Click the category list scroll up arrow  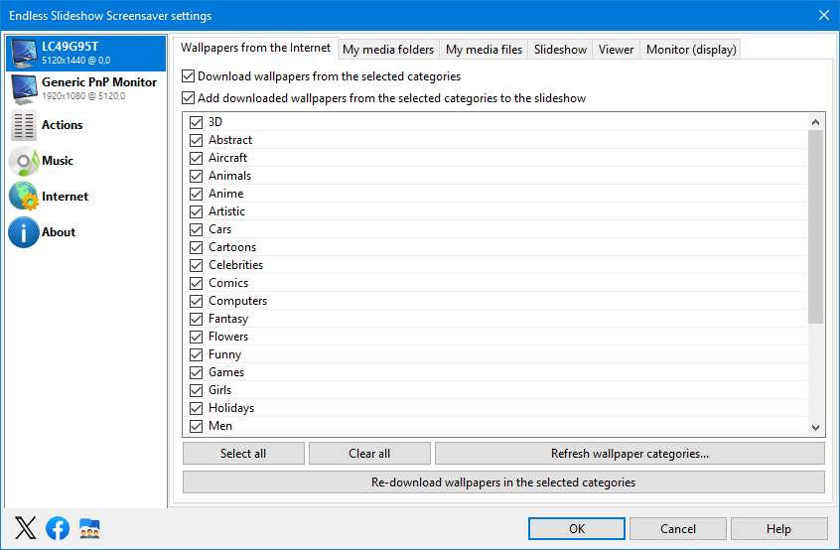pyautogui.click(x=815, y=122)
